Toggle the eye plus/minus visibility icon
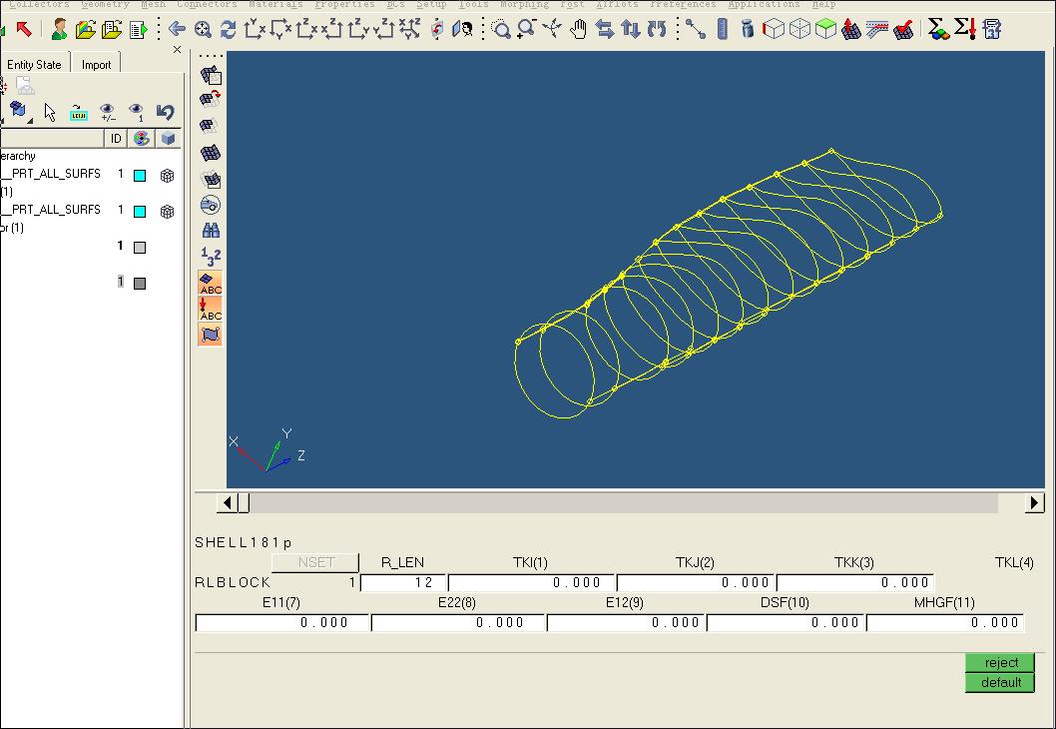The height and width of the screenshot is (729, 1056). pyautogui.click(x=108, y=112)
